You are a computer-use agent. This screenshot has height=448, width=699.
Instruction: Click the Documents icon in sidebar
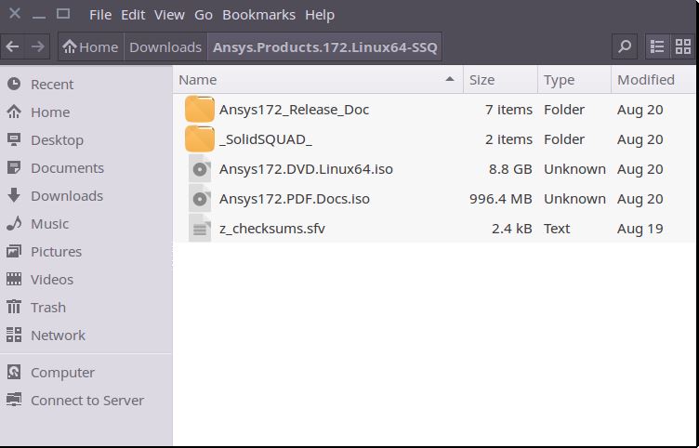14,167
